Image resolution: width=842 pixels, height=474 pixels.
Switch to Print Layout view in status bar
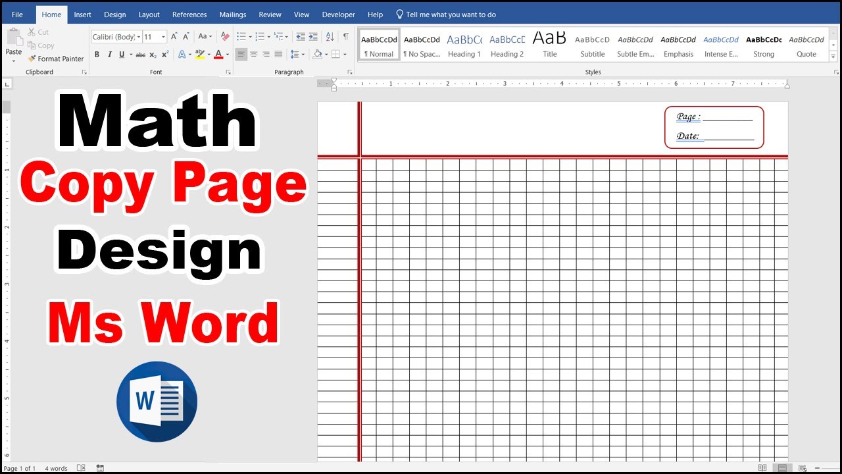click(x=782, y=468)
